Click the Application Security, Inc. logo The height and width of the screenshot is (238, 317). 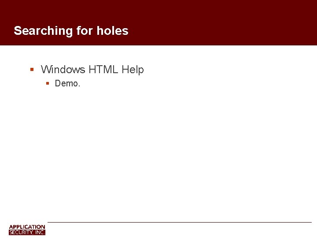point(27,230)
